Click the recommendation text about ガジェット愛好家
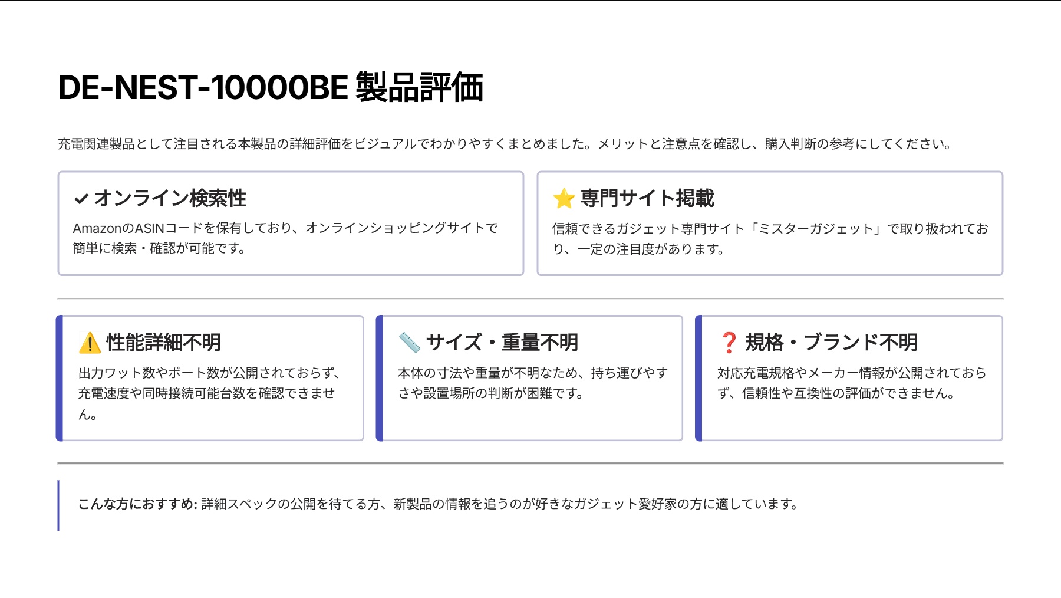This screenshot has height=598, width=1061. (500, 504)
